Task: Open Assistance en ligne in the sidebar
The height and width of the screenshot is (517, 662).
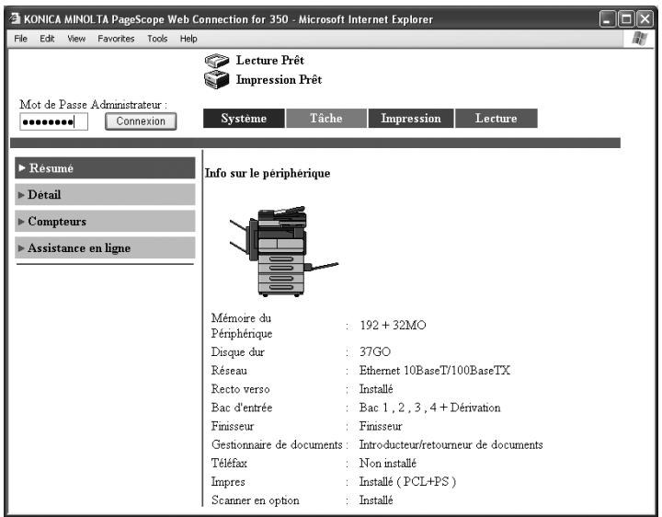Action: 105,248
